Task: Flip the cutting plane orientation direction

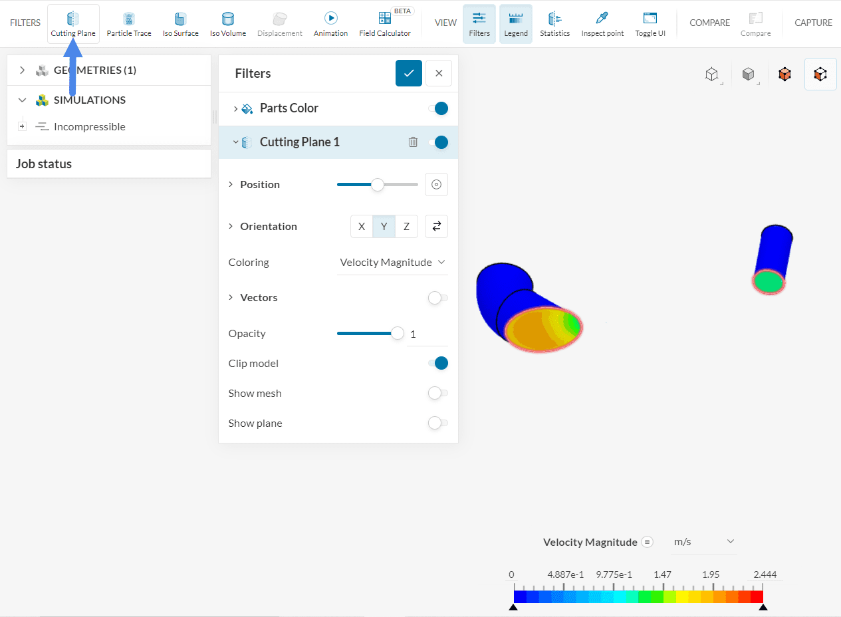Action: coord(436,227)
